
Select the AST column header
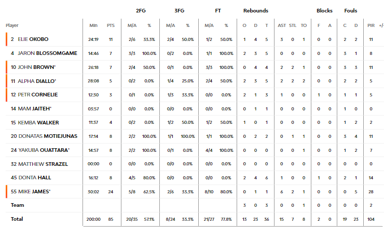coord(282,25)
